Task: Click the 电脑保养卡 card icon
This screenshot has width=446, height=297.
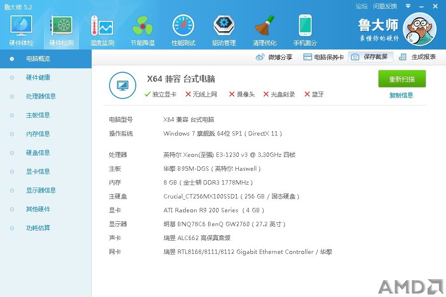Action: (x=307, y=57)
